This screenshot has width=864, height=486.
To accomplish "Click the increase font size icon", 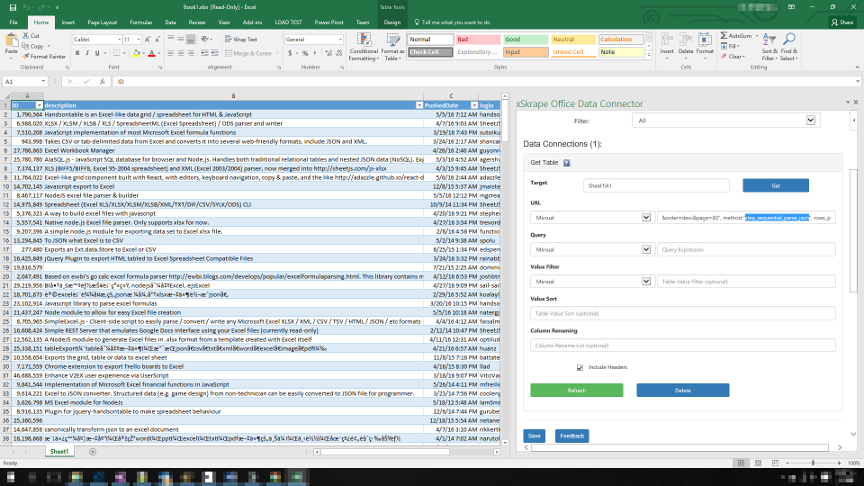I will 147,40.
